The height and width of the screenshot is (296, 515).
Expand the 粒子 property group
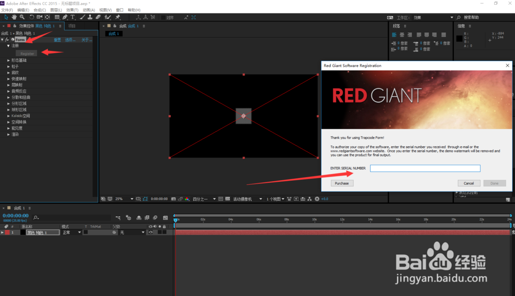tap(8, 66)
